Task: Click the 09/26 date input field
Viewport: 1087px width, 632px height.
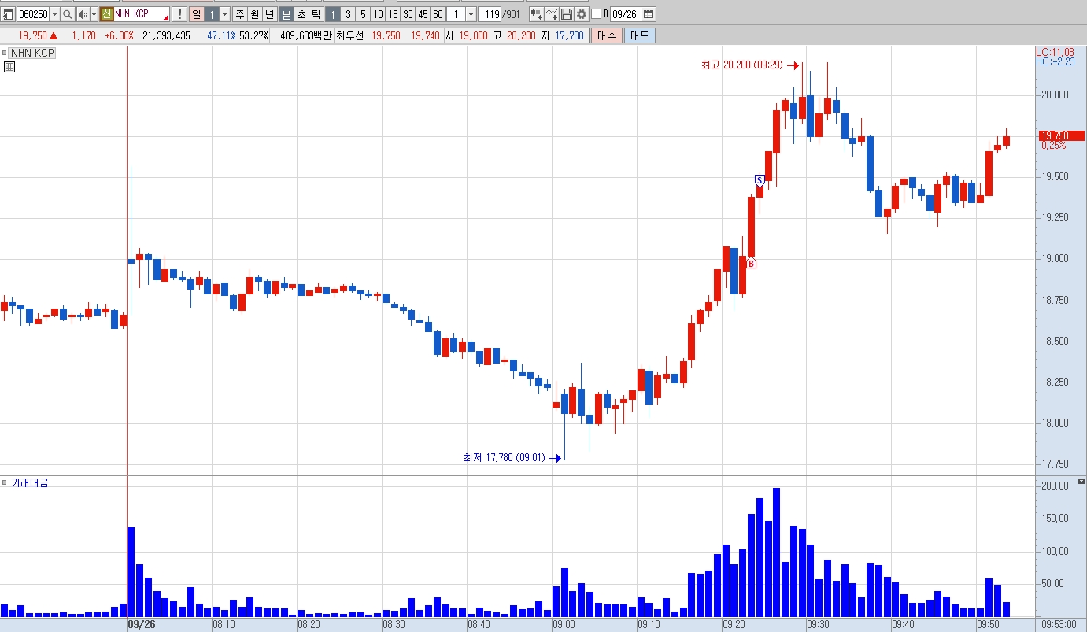Action: tap(625, 14)
